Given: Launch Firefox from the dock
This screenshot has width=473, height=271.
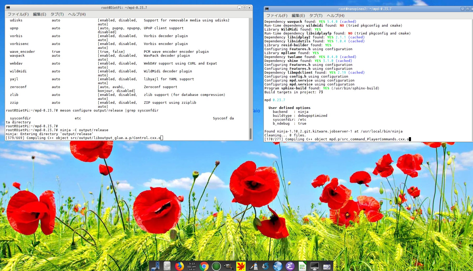Looking at the screenshot, I should 179,266.
